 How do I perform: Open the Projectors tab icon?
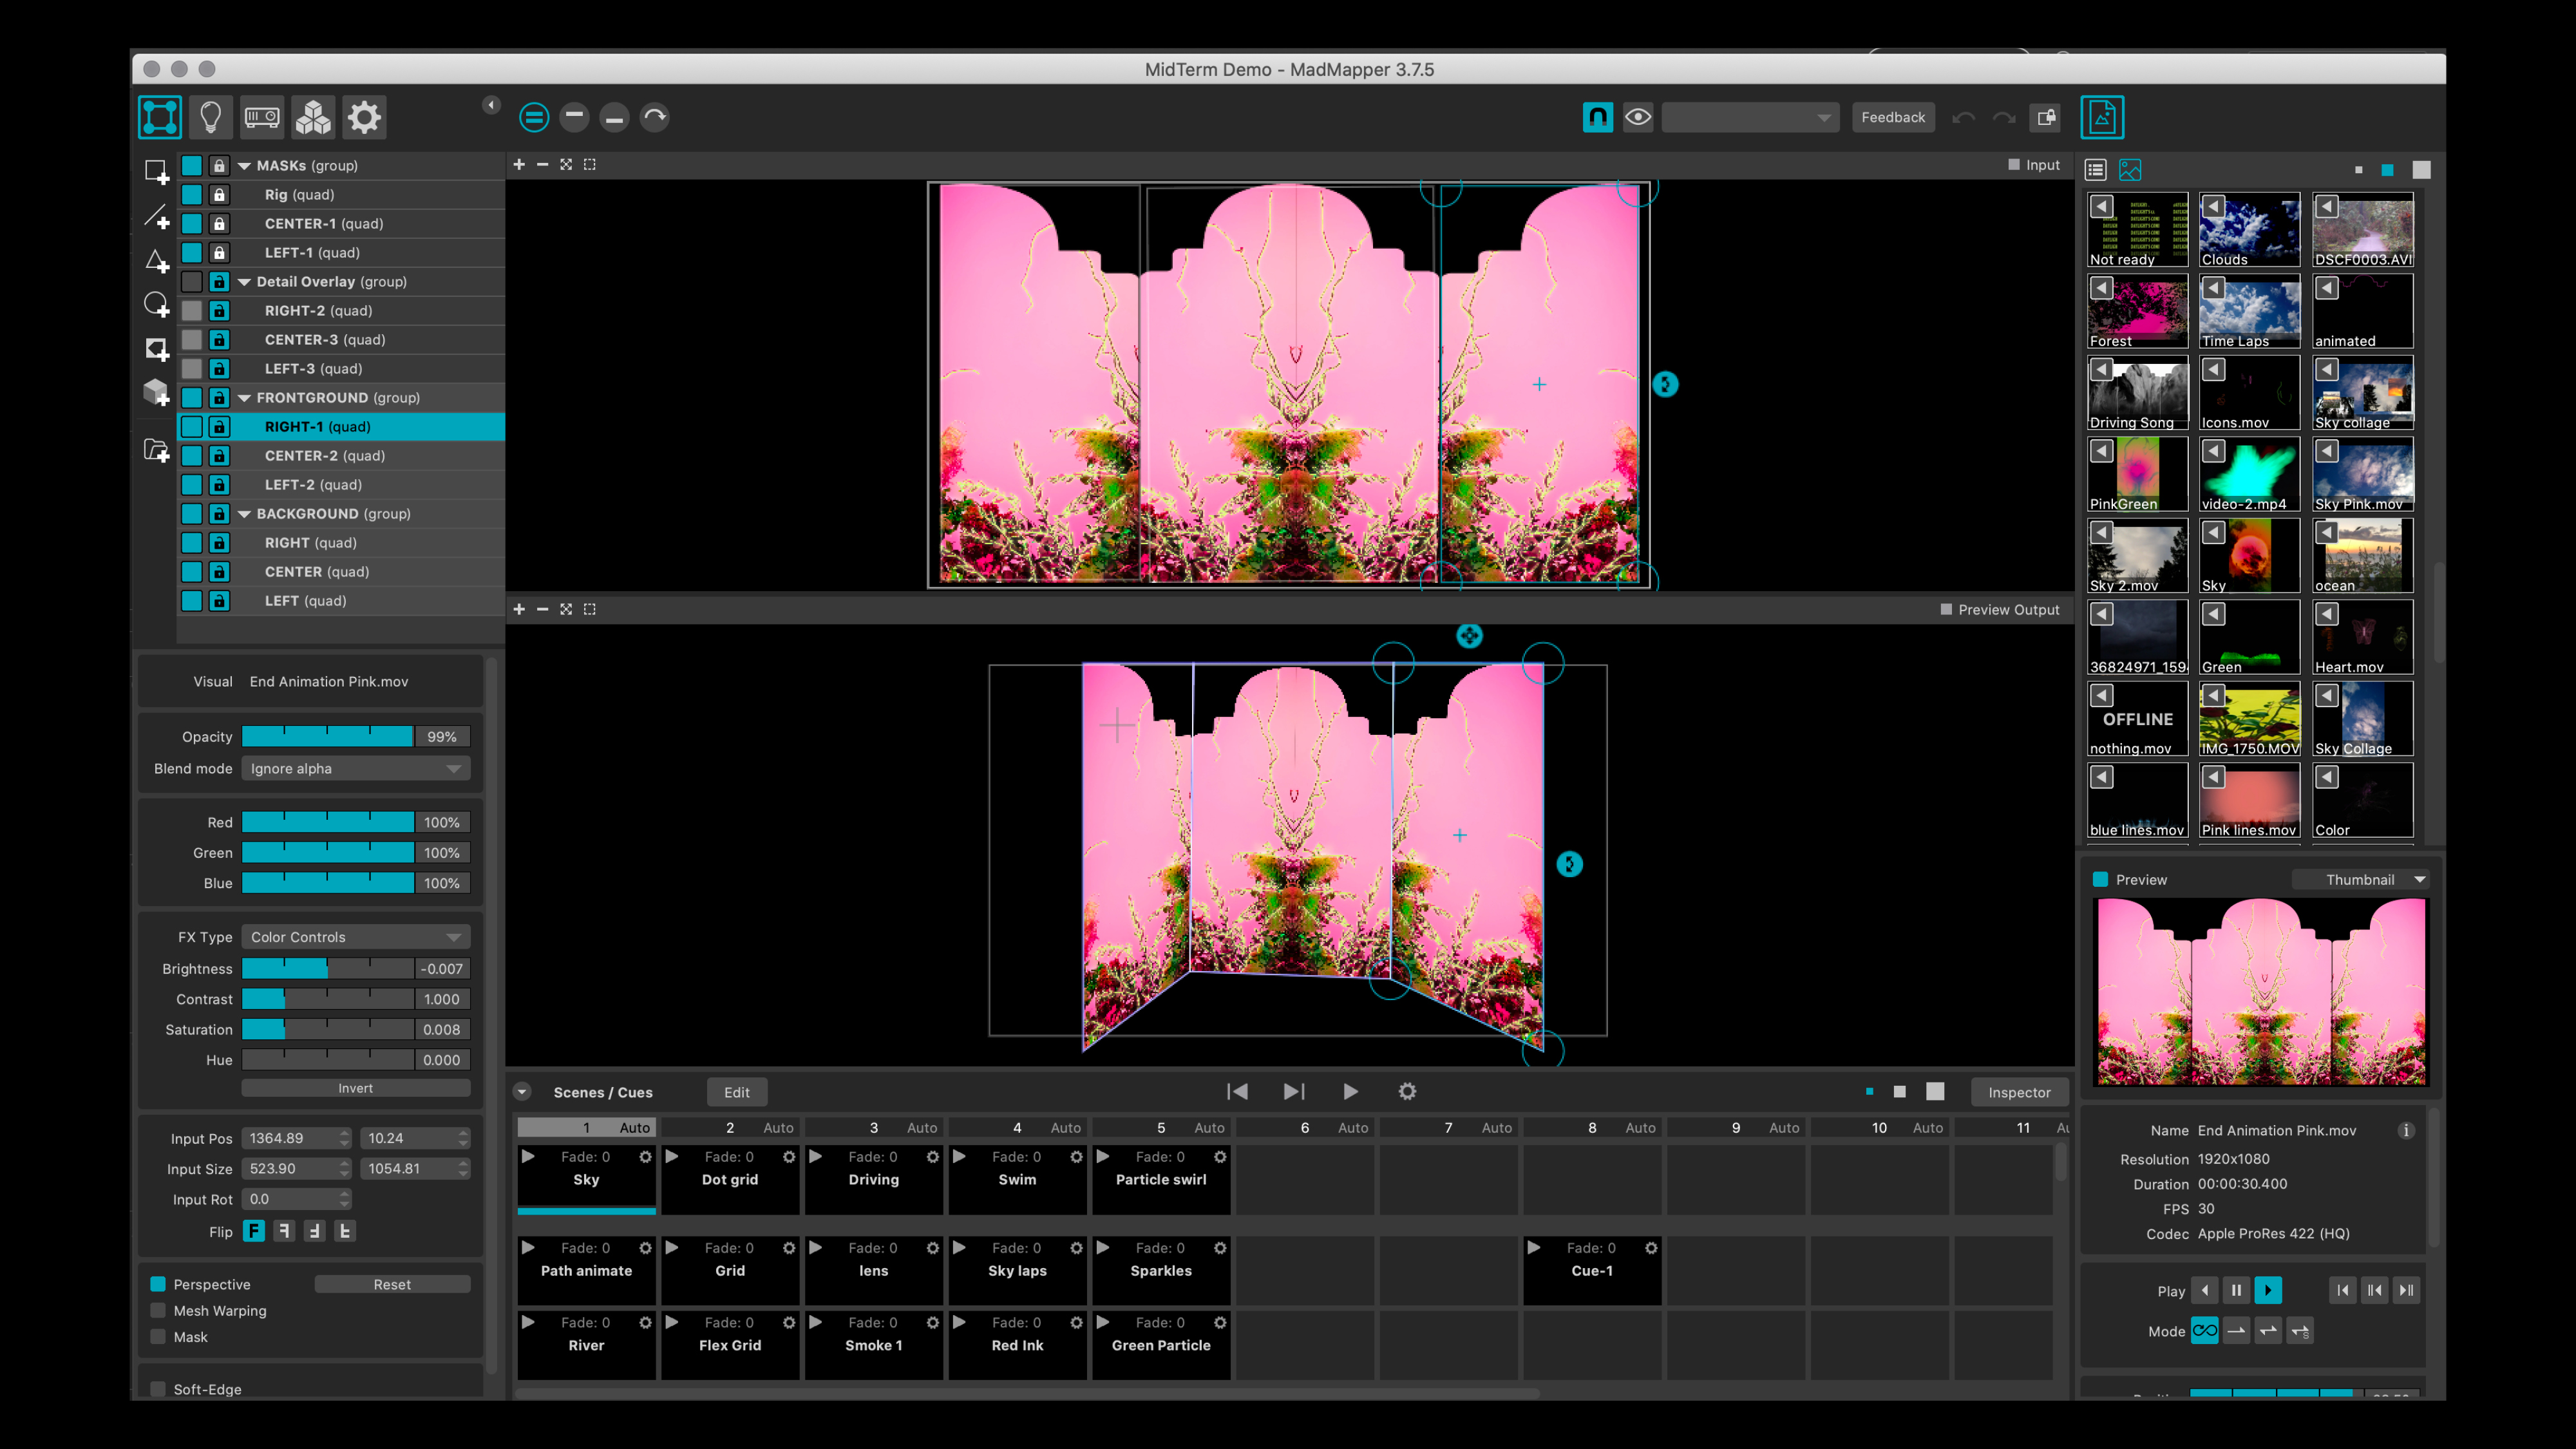(x=262, y=117)
